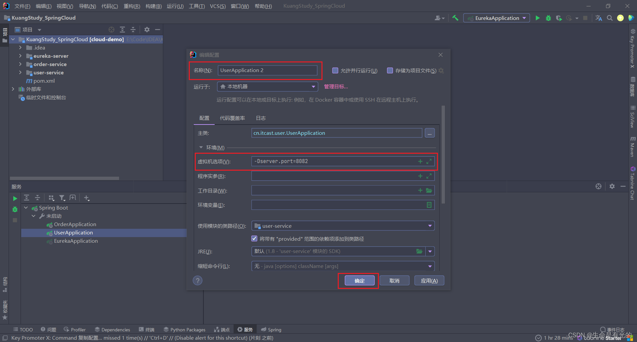Expand the External Libraries node
Image resolution: width=637 pixels, height=342 pixels.
click(x=13, y=89)
